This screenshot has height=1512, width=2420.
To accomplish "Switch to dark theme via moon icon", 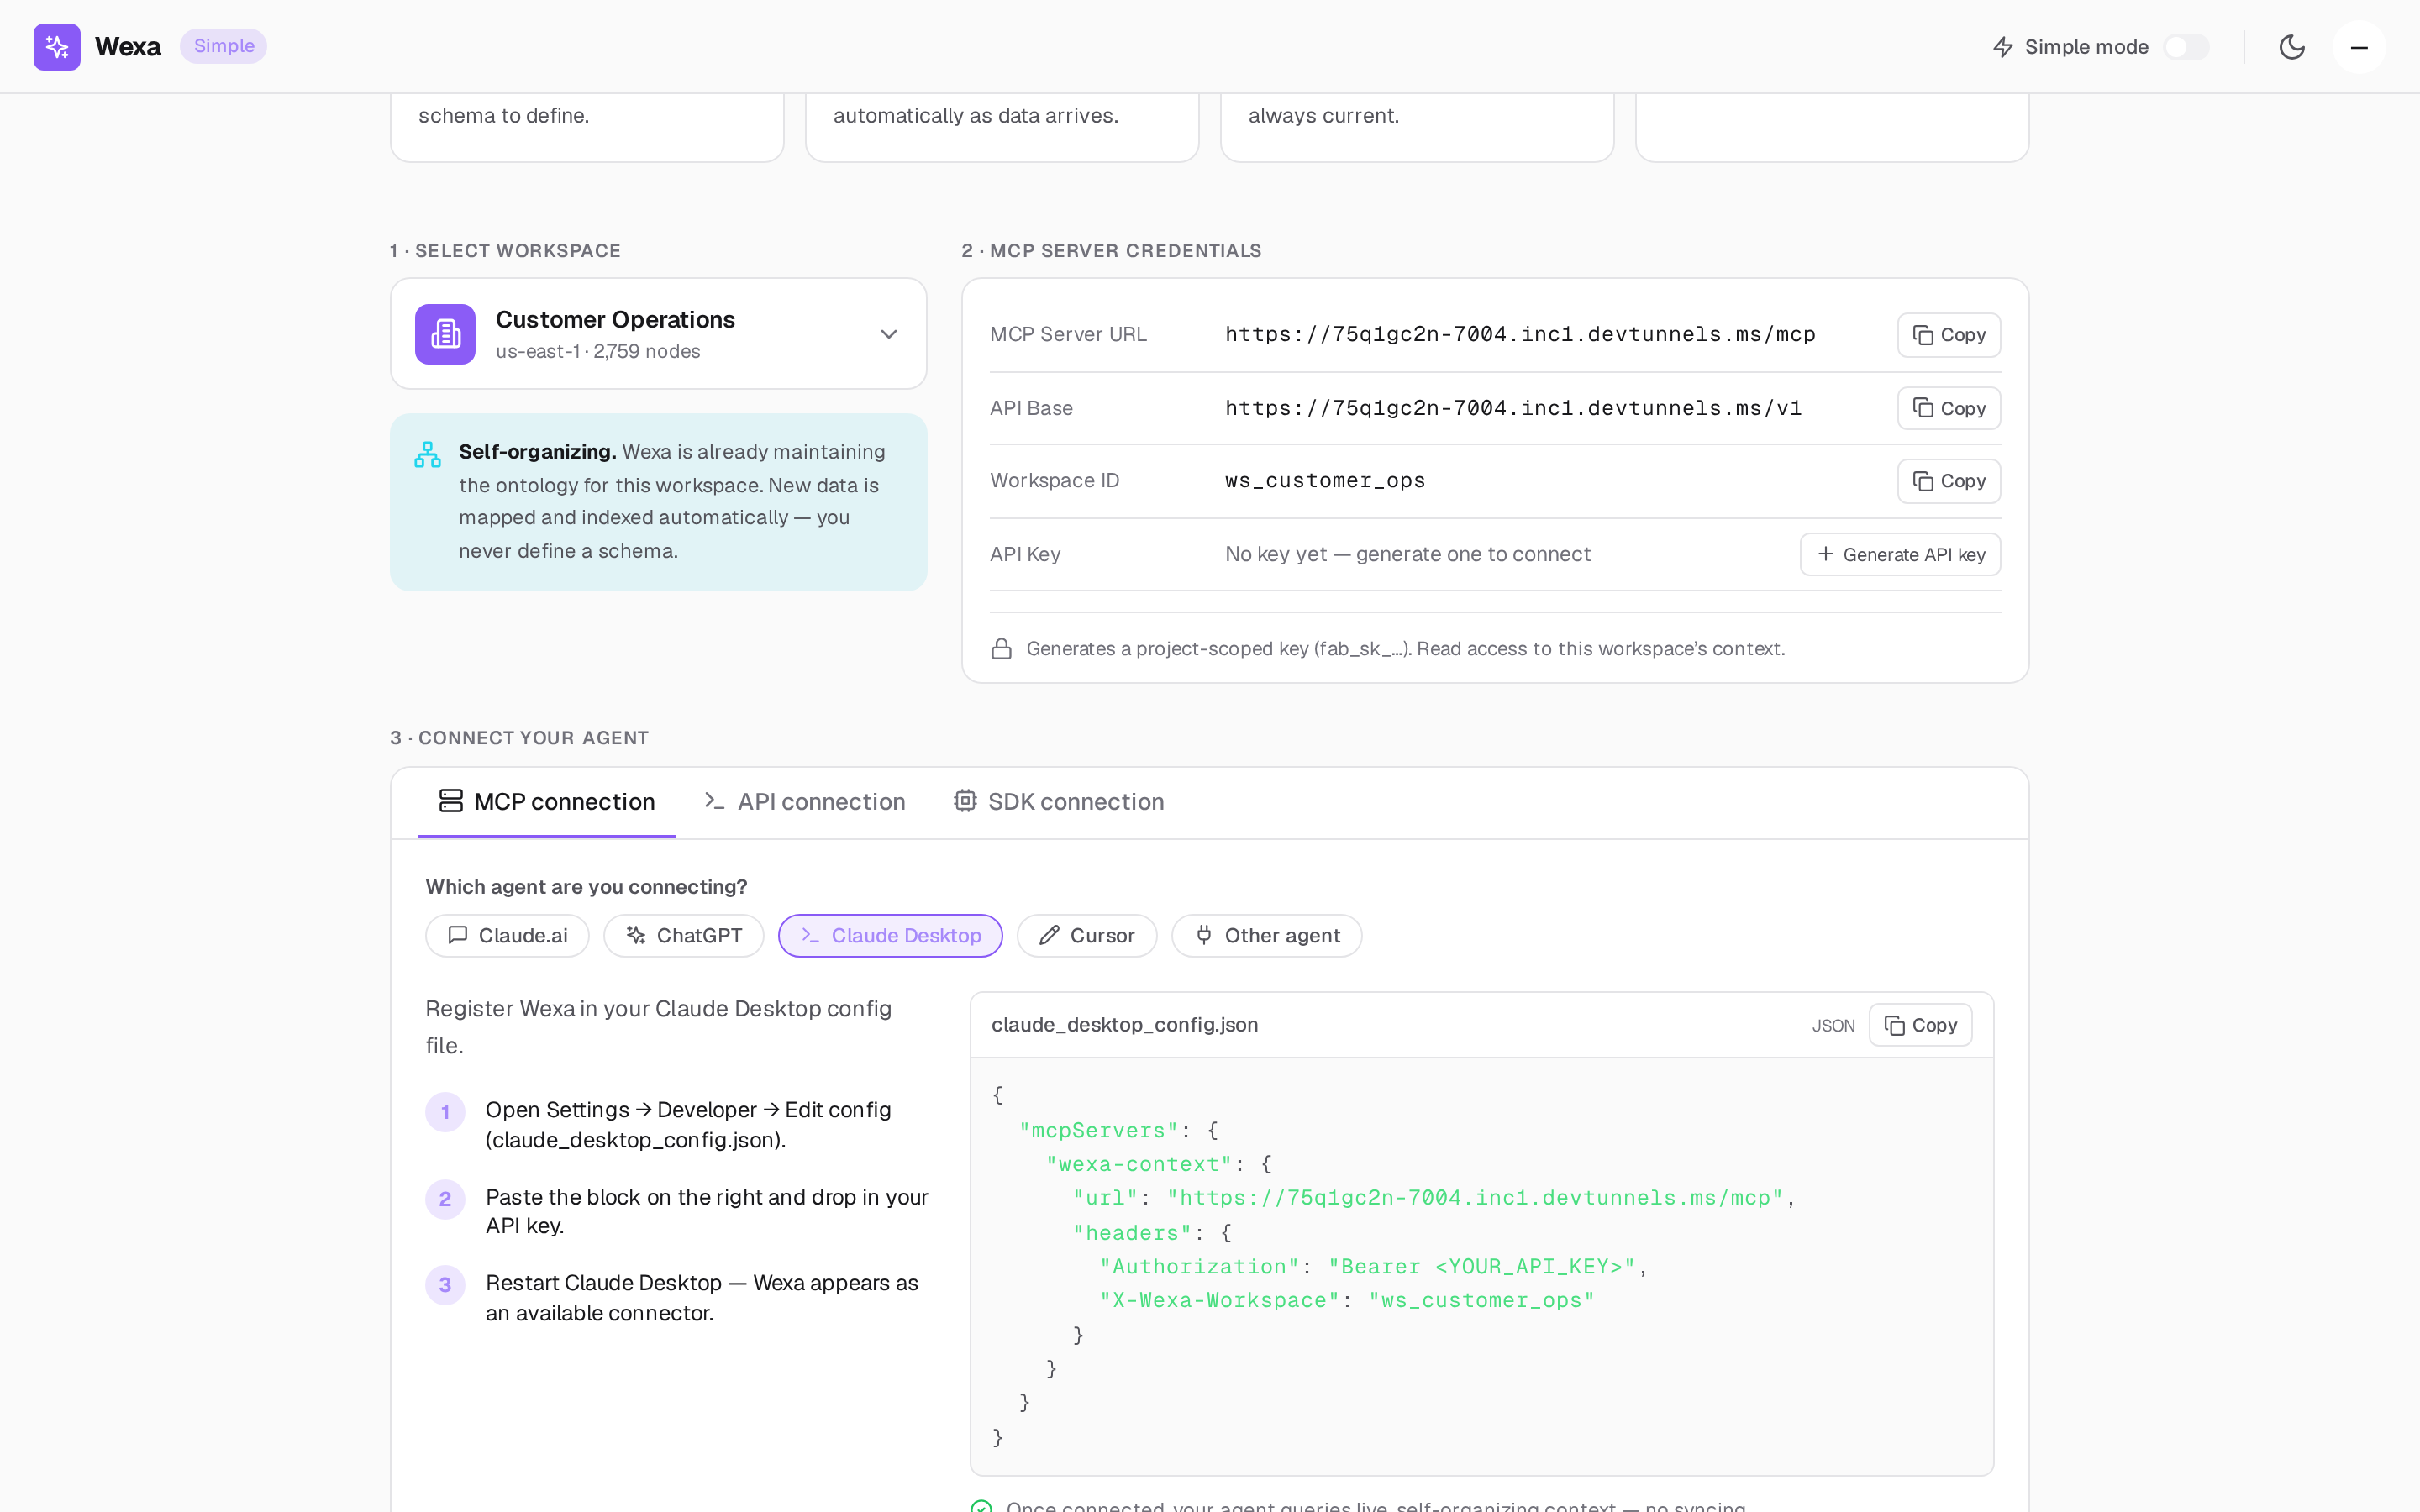I will pos(2292,47).
